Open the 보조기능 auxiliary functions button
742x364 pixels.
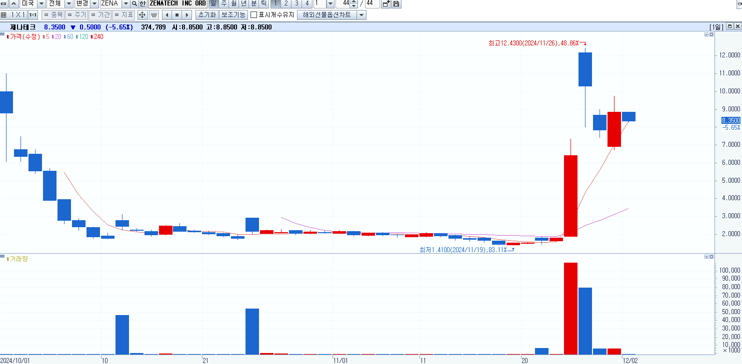point(234,15)
